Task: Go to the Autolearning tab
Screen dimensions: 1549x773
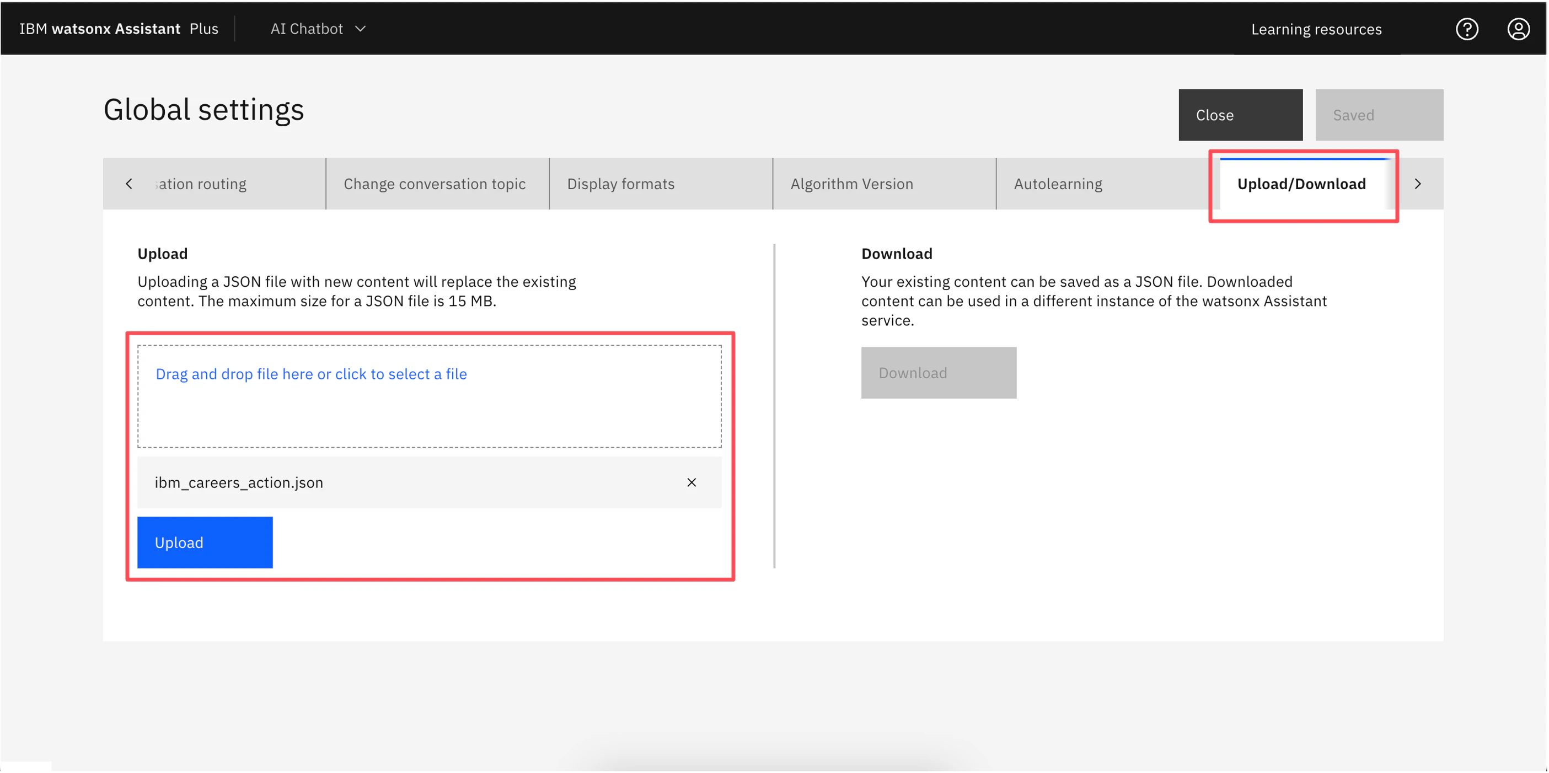Action: pos(1058,184)
